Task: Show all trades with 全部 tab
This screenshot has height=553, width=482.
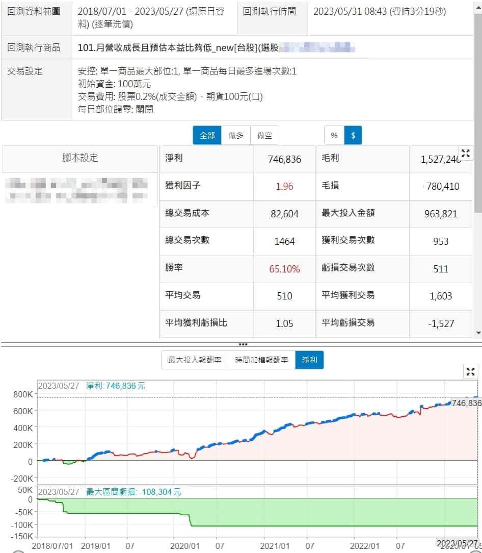Action: [x=207, y=135]
